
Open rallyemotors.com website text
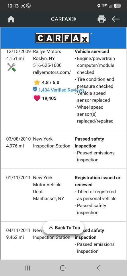pos(52,72)
